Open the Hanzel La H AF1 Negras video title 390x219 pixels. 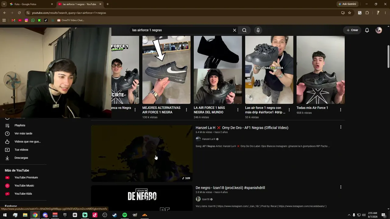coord(242,128)
